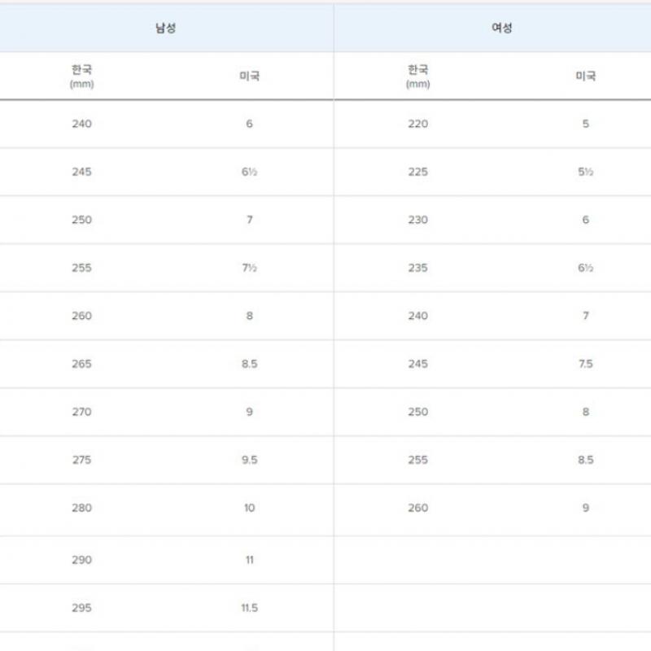651x651 pixels.
Task: Click men's US size 10 cell
Action: 249,508
